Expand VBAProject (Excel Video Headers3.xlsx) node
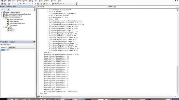Image resolution: width=179 pixels, height=100 pixels. tap(2, 14)
